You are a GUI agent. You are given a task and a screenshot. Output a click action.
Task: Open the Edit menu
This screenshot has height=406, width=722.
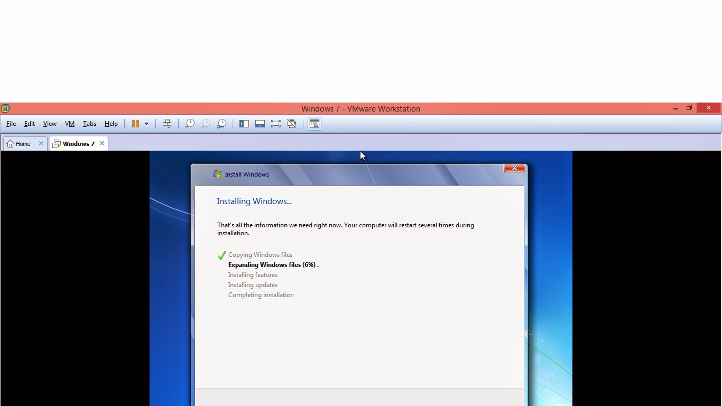coord(30,124)
